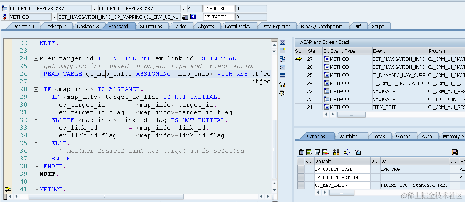Click the method icon in stack row 24
The image size is (465, 202).
326,83
